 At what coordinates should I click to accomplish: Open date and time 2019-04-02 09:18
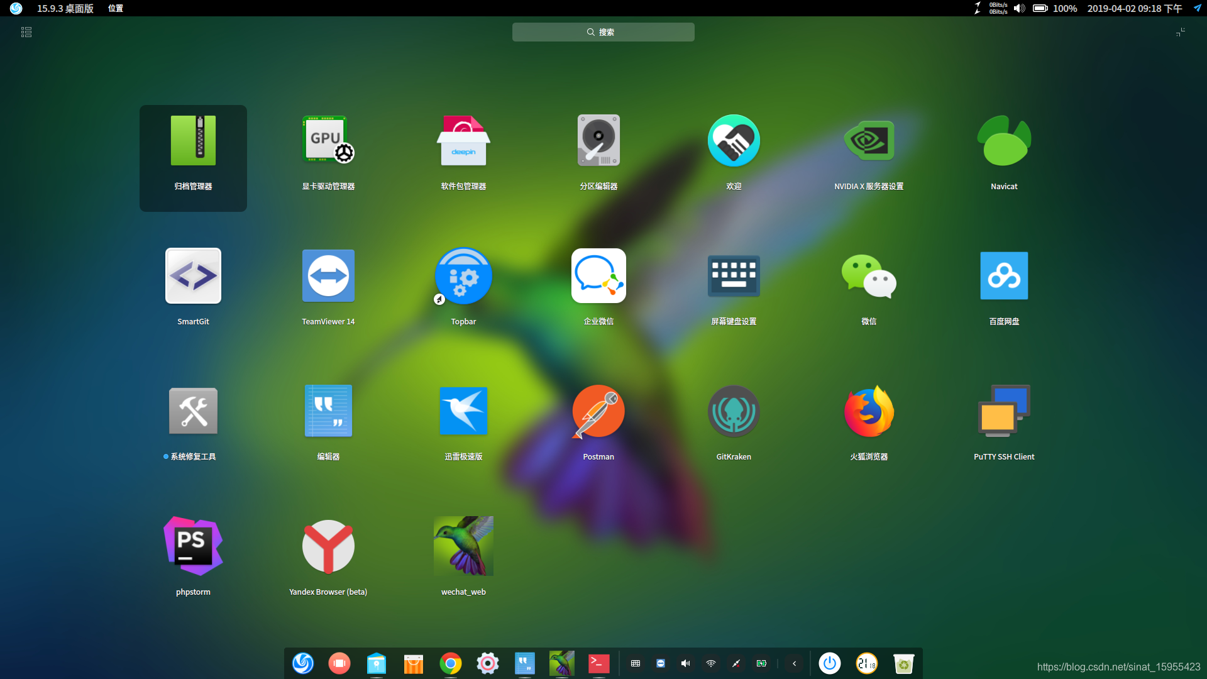[x=1135, y=8]
